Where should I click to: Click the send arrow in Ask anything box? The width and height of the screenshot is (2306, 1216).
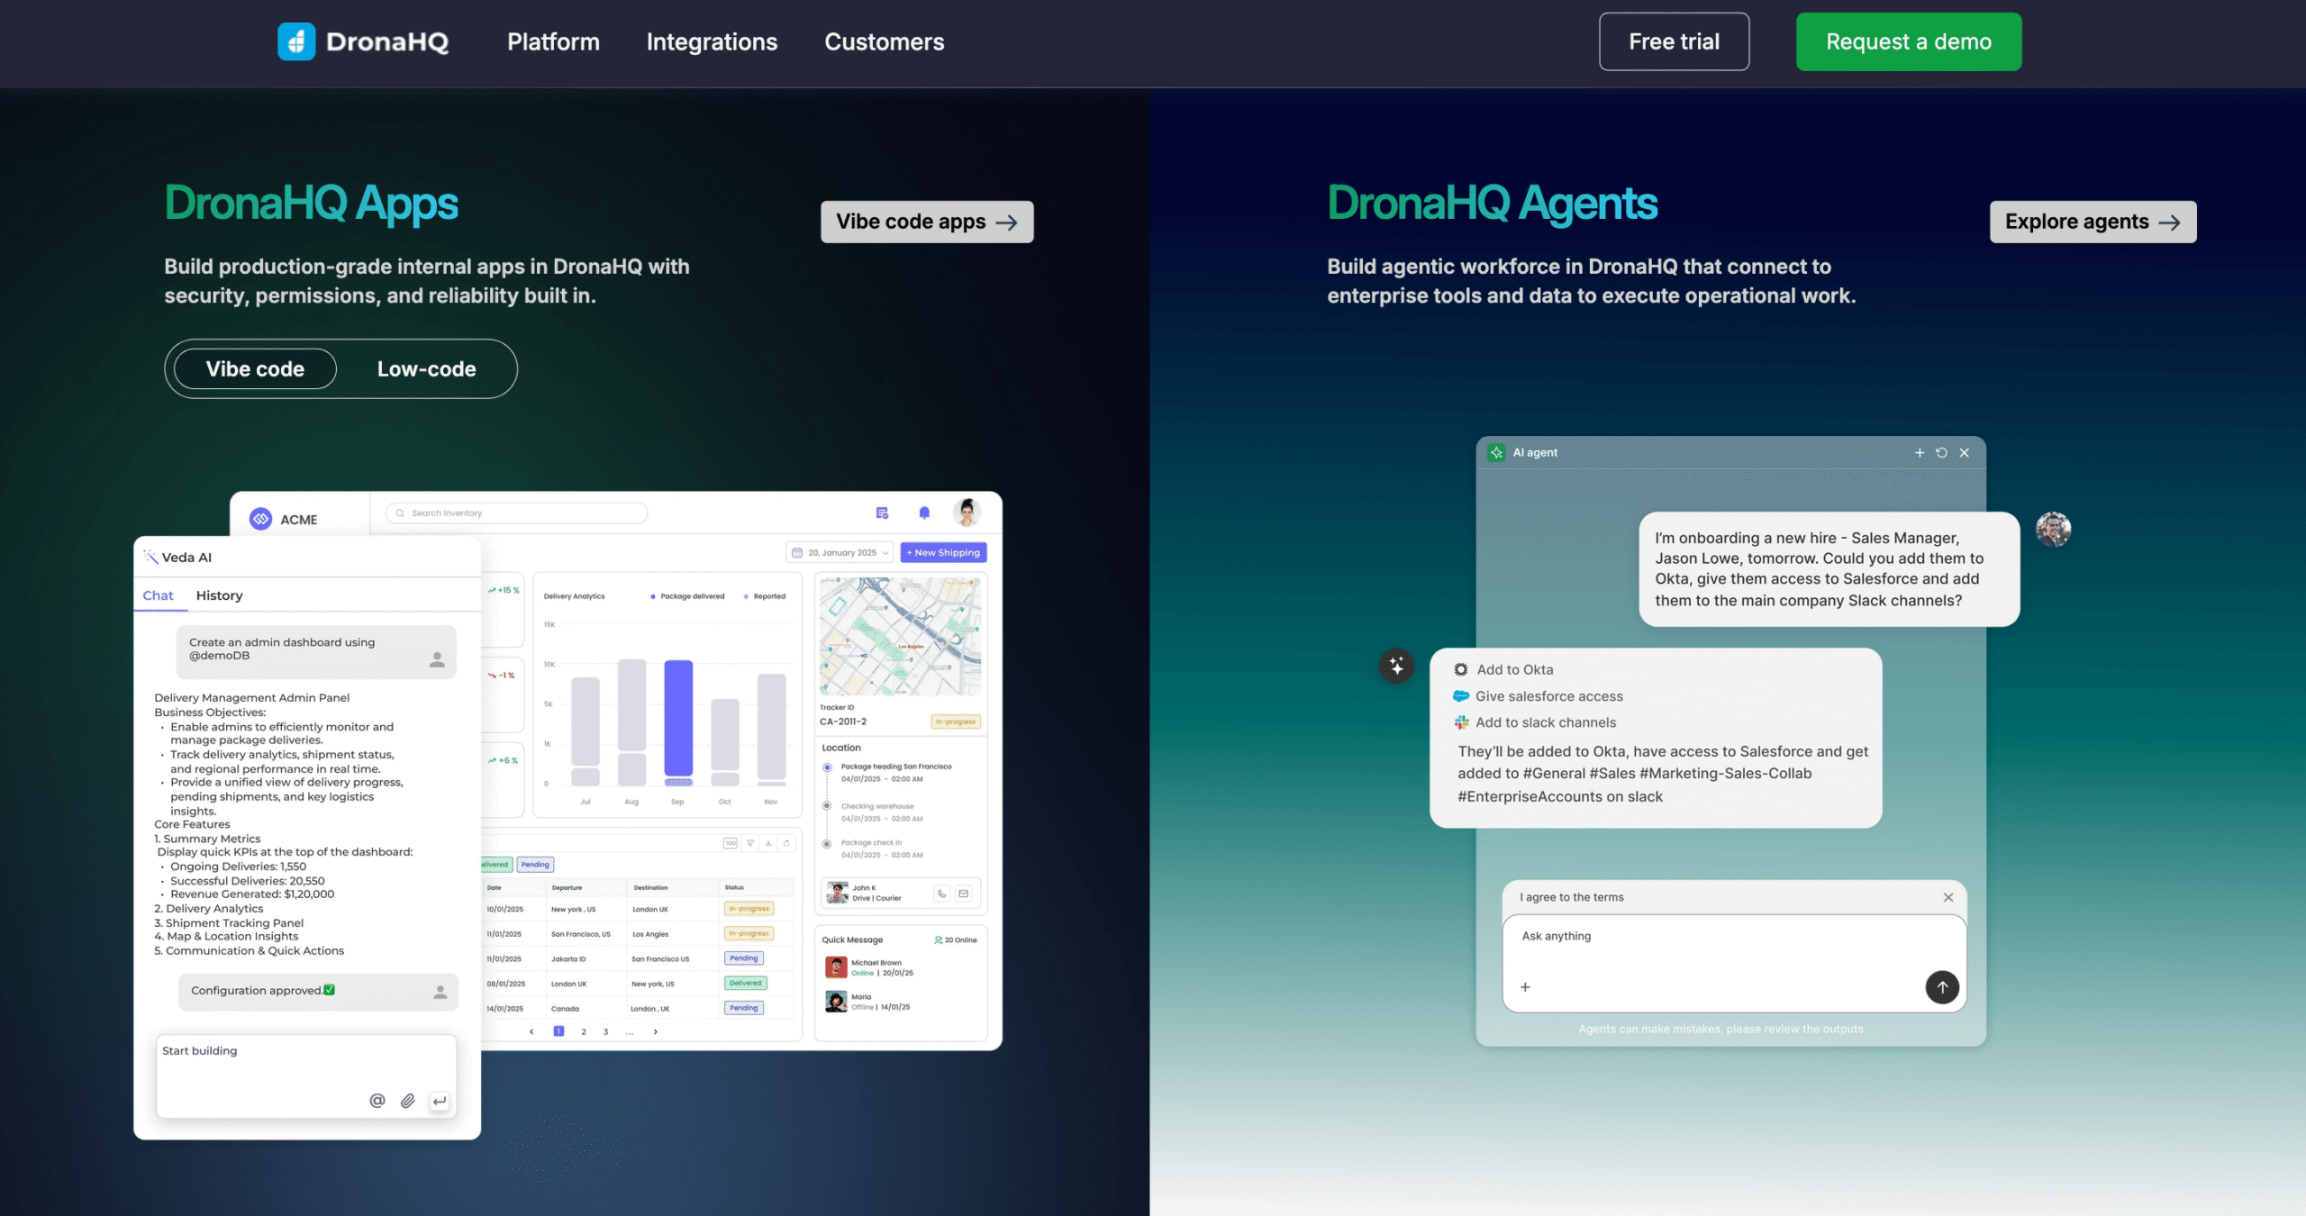pos(1941,987)
